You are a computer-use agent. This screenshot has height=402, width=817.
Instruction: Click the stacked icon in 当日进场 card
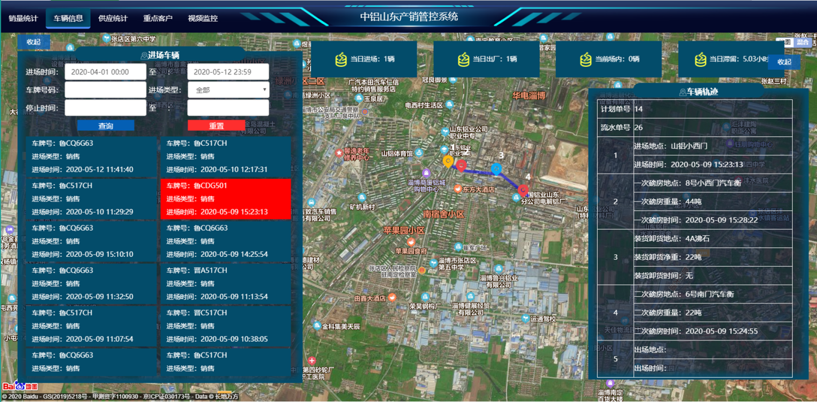click(x=341, y=59)
